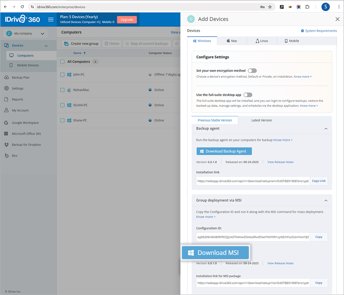The height and width of the screenshot is (295, 344).
Task: Click the Box icon in sidebar
Action: (x=6, y=155)
